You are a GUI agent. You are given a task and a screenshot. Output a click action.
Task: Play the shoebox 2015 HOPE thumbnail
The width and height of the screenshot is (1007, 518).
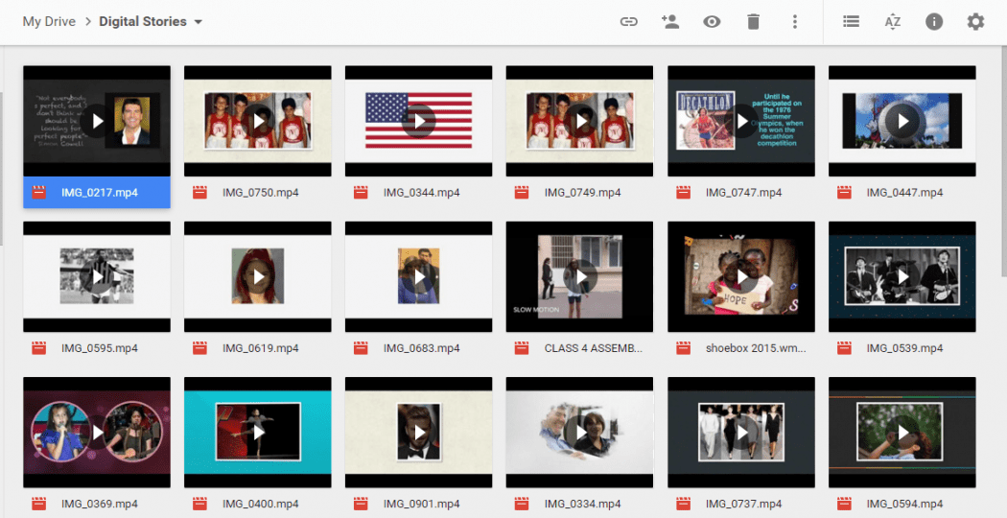coord(741,276)
